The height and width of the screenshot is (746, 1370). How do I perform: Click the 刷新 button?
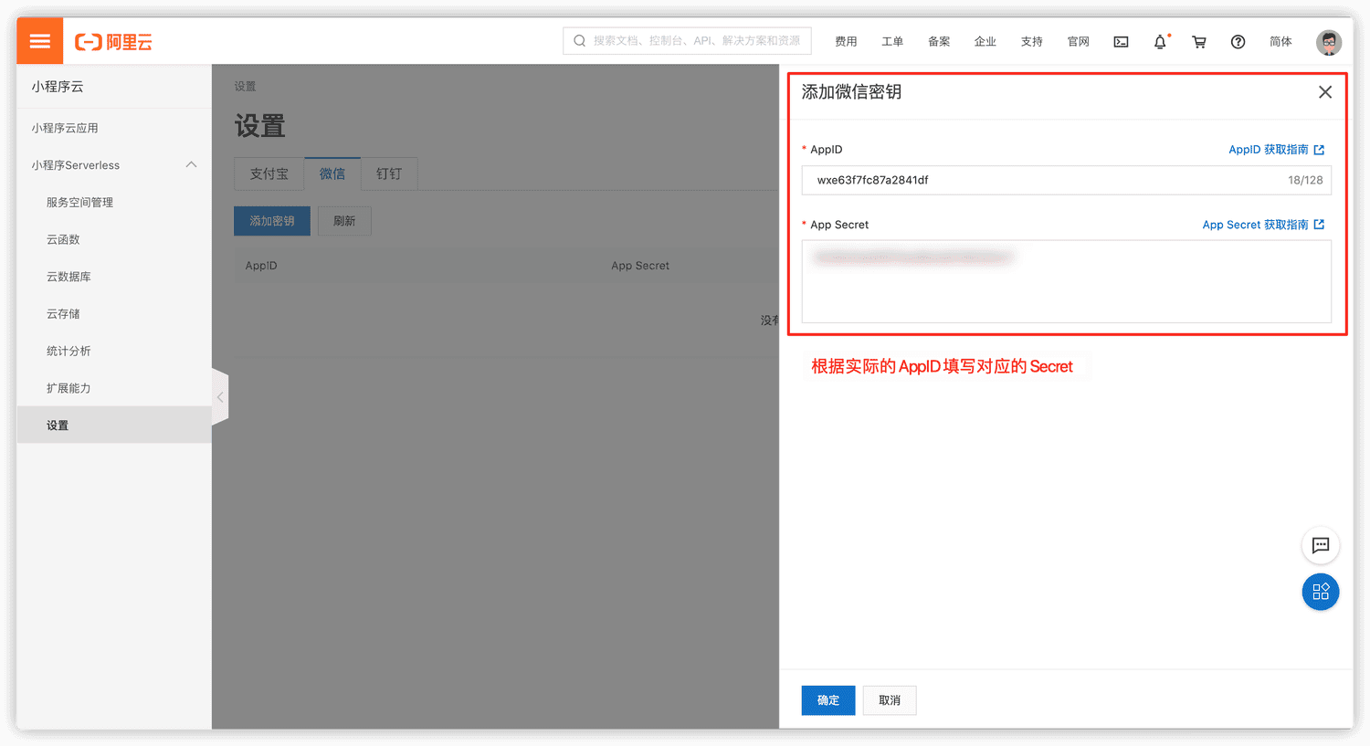pyautogui.click(x=344, y=221)
